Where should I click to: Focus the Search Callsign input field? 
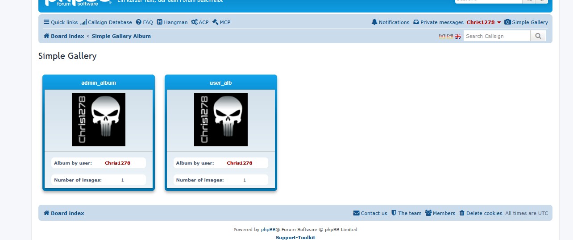(x=497, y=36)
